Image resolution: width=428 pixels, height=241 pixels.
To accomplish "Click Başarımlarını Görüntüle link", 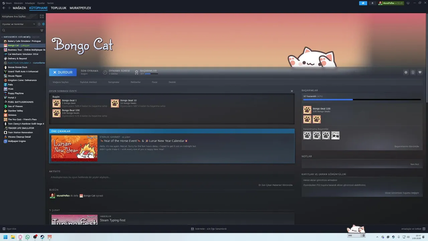I will [407, 146].
